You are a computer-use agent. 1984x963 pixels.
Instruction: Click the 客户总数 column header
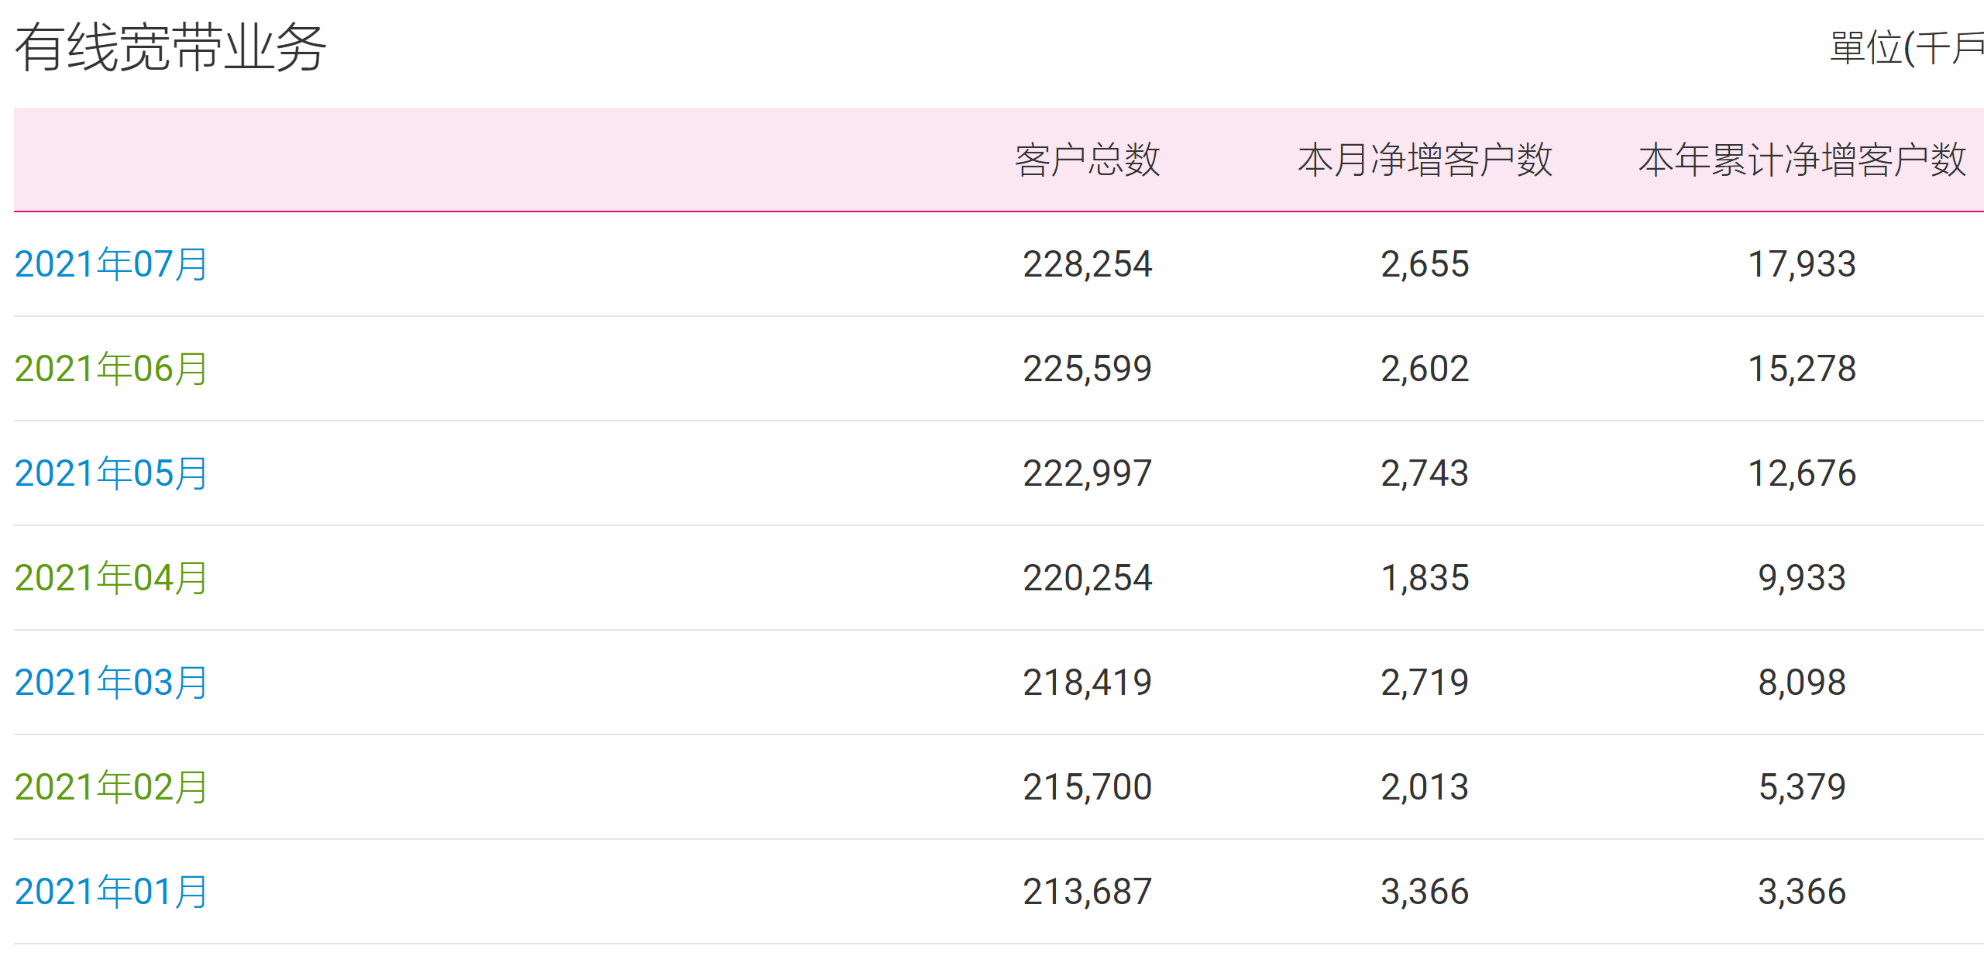point(1087,160)
